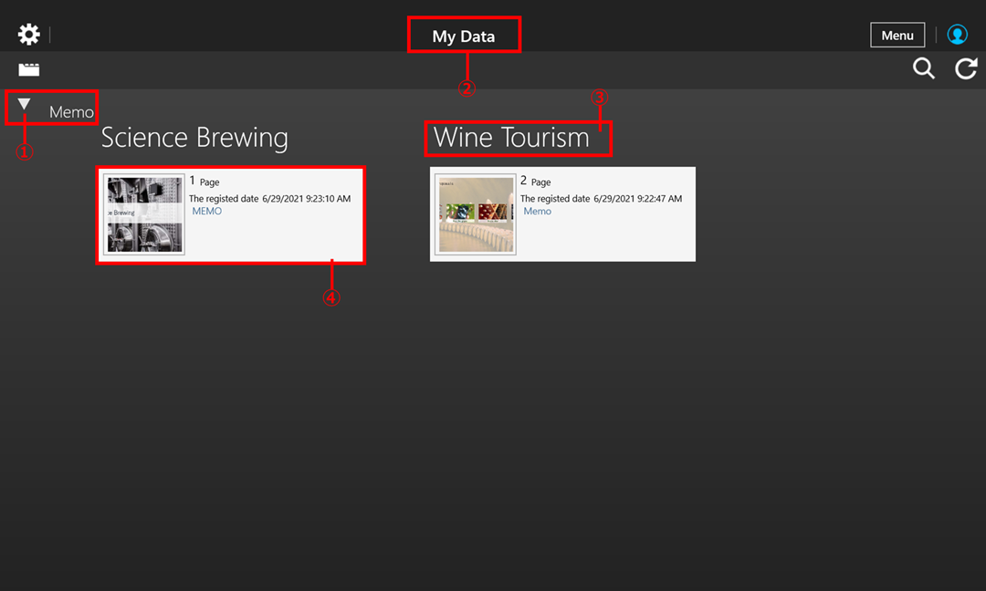
Task: Open the search magnifier icon
Action: tap(924, 67)
